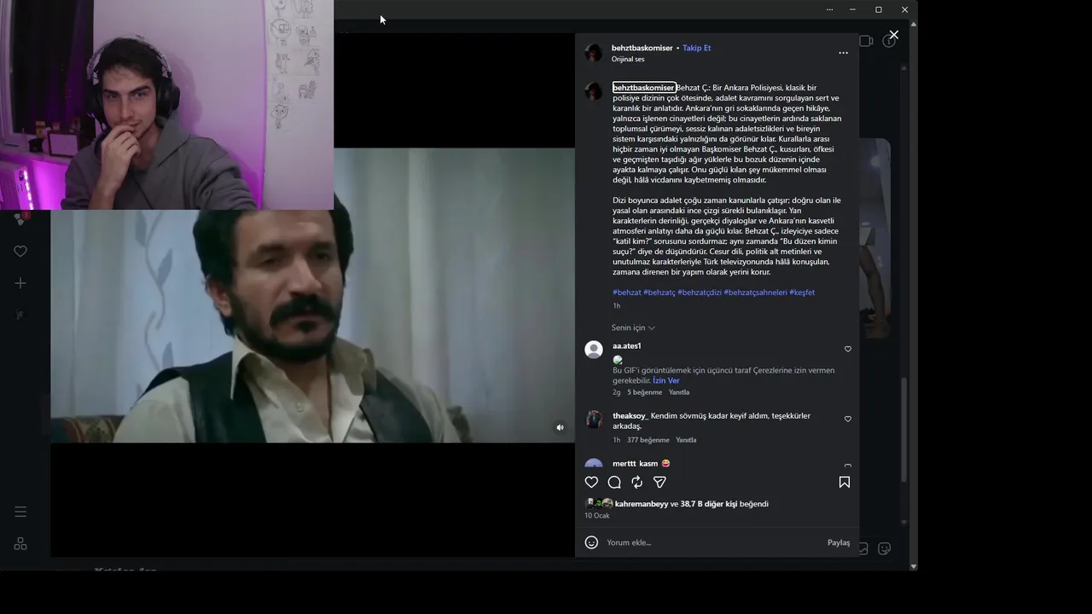
Task: Reply to theaksoy_ via 'Yanıtla'
Action: [x=686, y=440]
